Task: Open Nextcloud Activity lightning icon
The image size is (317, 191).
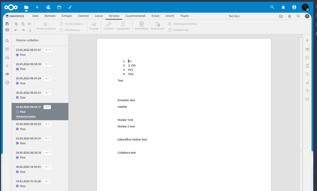Action: tap(37, 7)
